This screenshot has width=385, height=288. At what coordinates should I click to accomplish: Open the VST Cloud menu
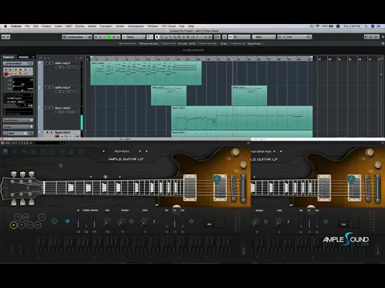pos(168,26)
